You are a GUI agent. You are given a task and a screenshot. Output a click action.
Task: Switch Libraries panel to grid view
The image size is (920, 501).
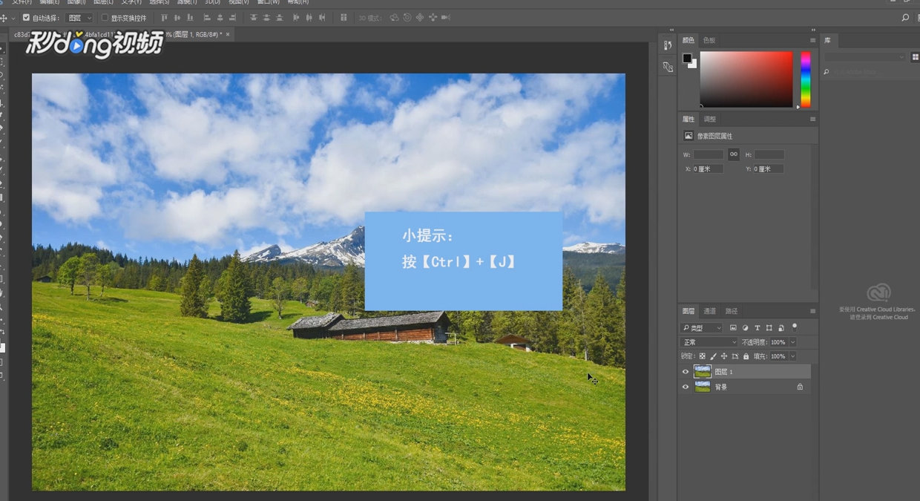click(x=915, y=57)
